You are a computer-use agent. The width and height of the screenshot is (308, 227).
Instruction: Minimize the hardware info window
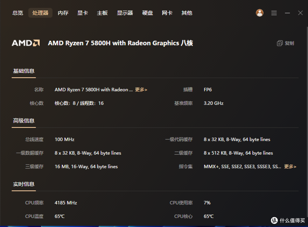[287, 13]
